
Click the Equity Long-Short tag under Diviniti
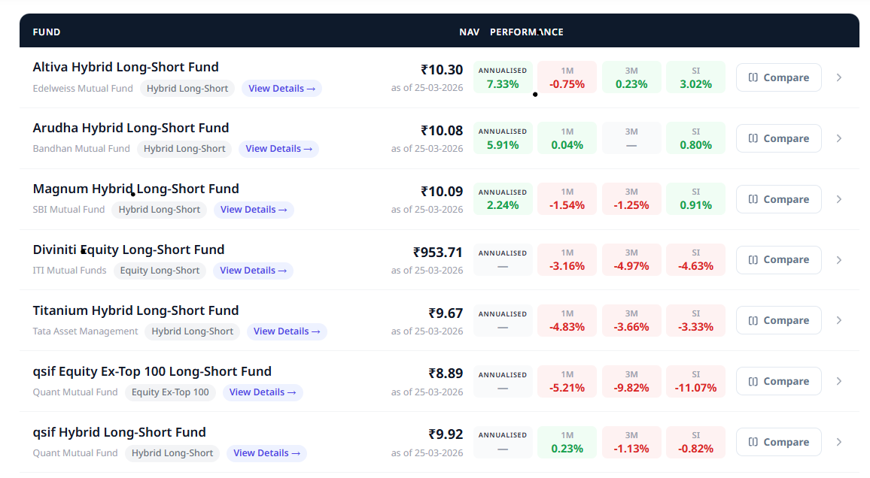point(160,271)
